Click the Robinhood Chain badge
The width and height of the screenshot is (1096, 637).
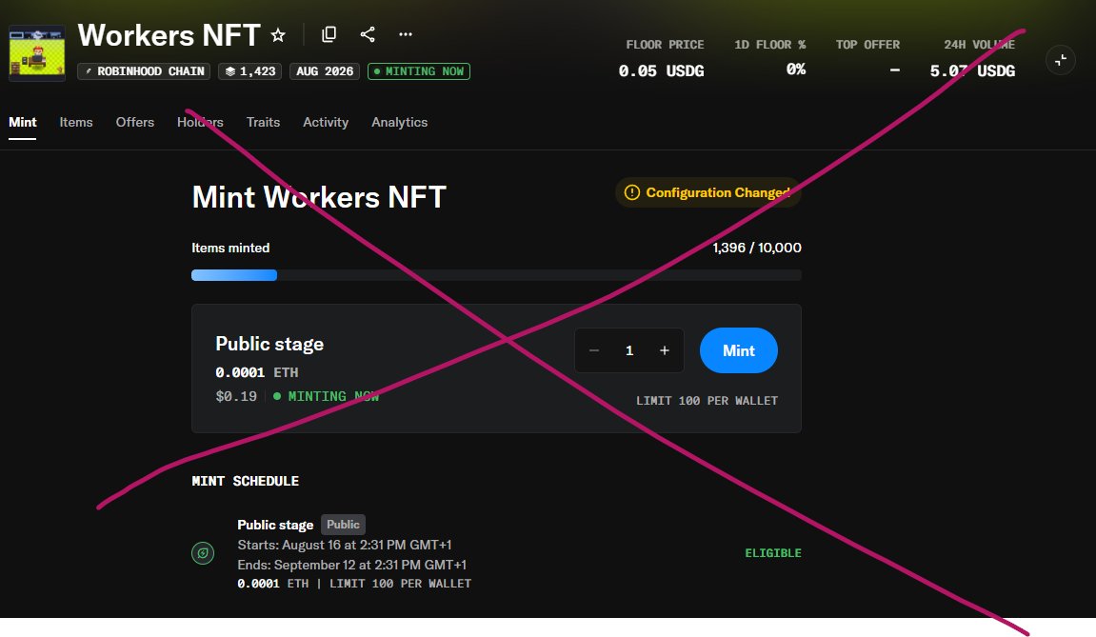[x=144, y=71]
